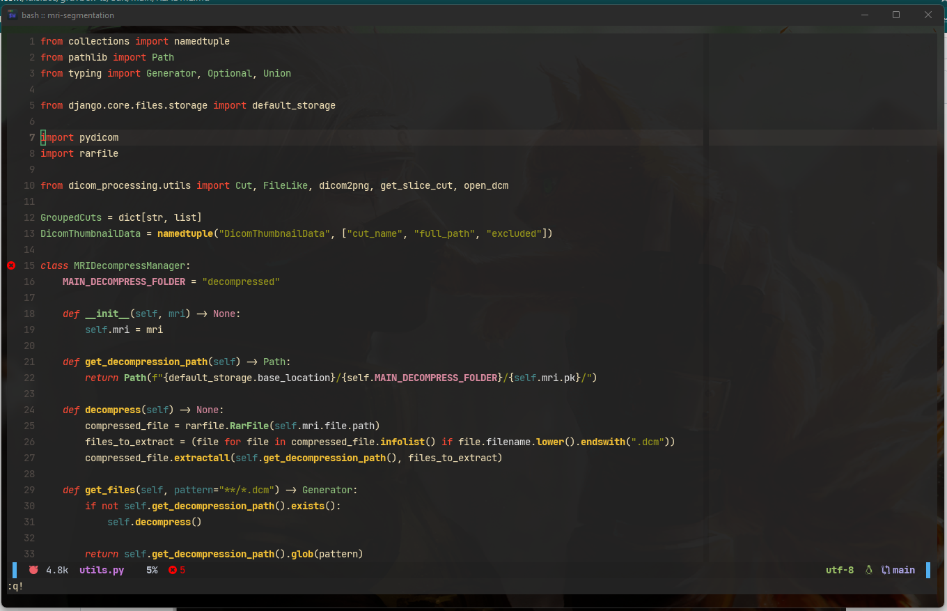This screenshot has height=611, width=947.
Task: Click rarfile on line 8
Action: coord(99,153)
